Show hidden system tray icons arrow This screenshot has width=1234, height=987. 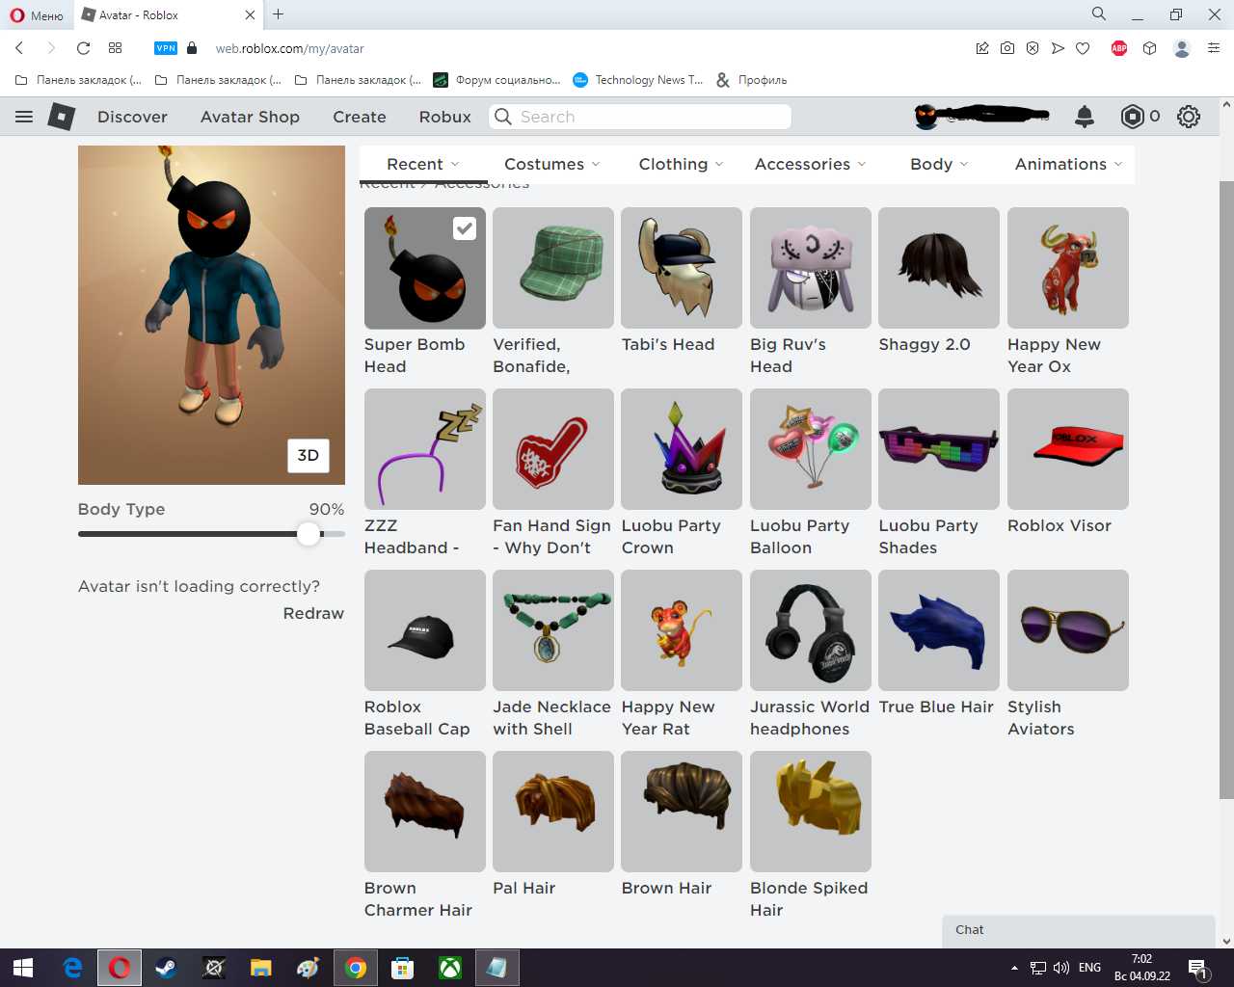coord(1014,968)
